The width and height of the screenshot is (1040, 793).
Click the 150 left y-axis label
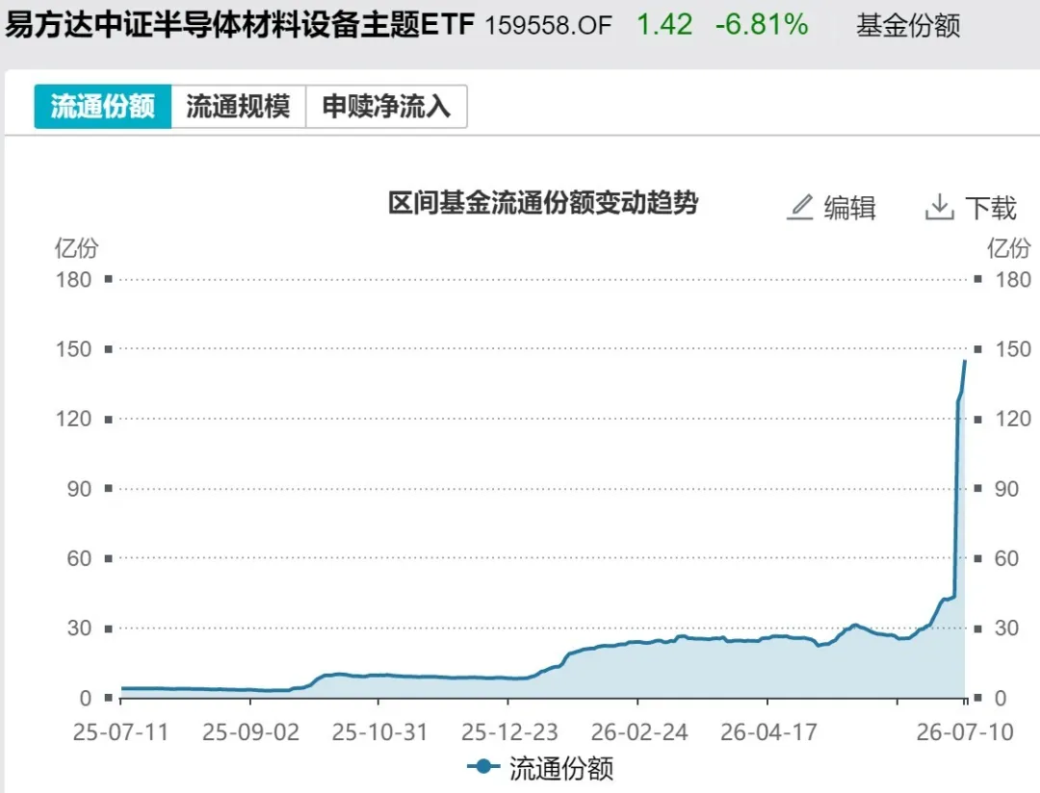[73, 349]
